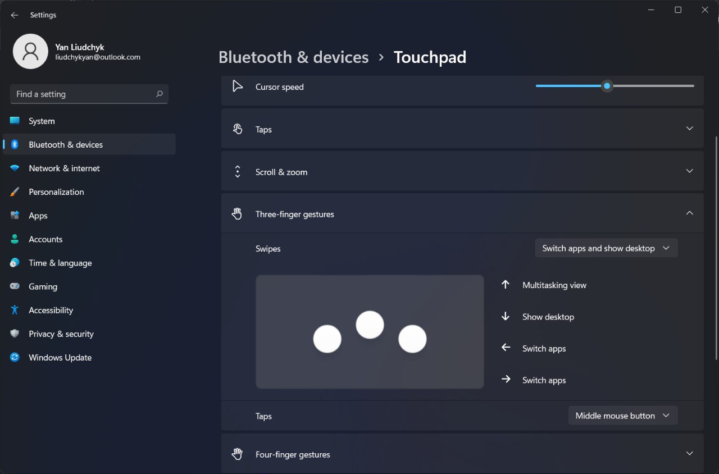Click the liudchykyan@outlook.com email

98,57
